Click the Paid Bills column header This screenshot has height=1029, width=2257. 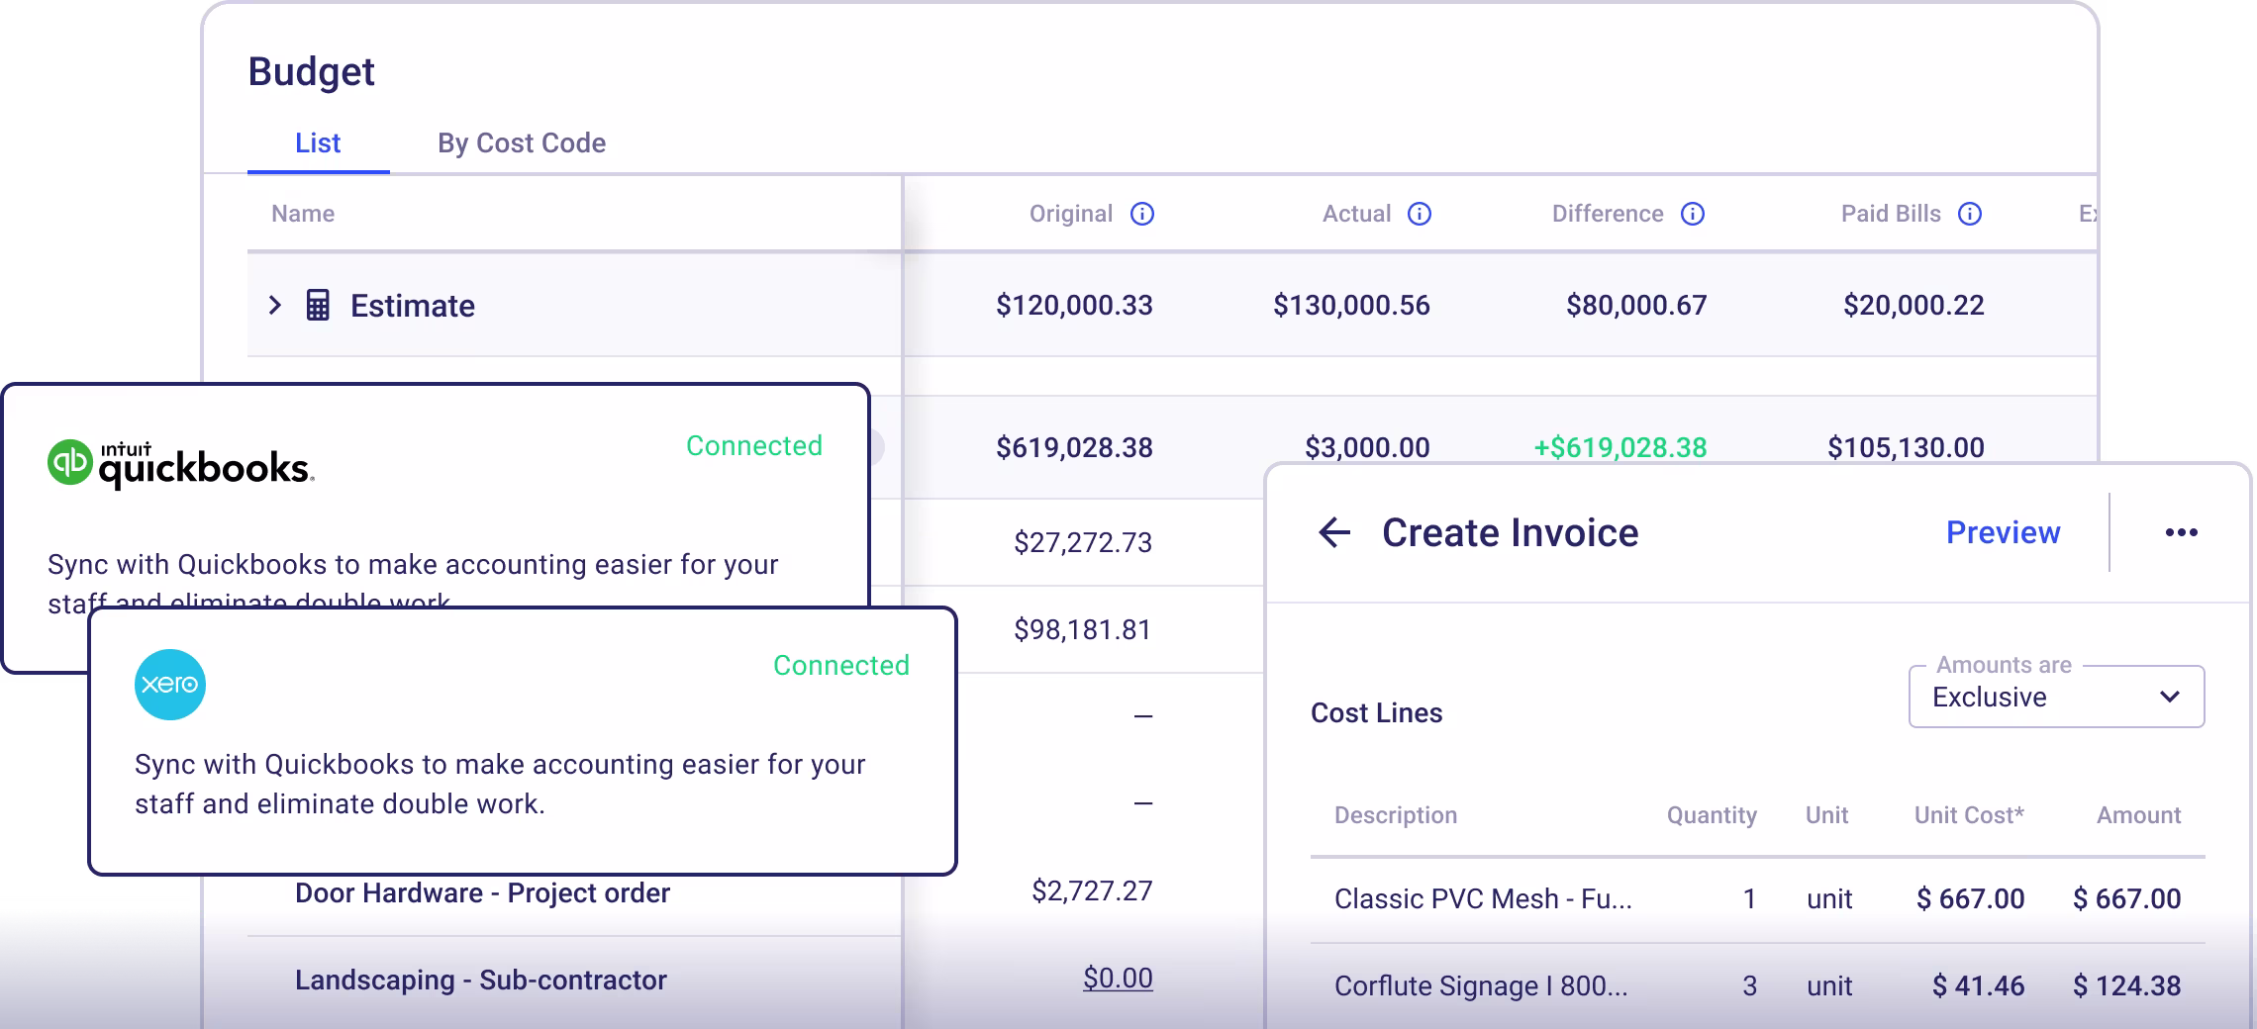pos(1891,214)
